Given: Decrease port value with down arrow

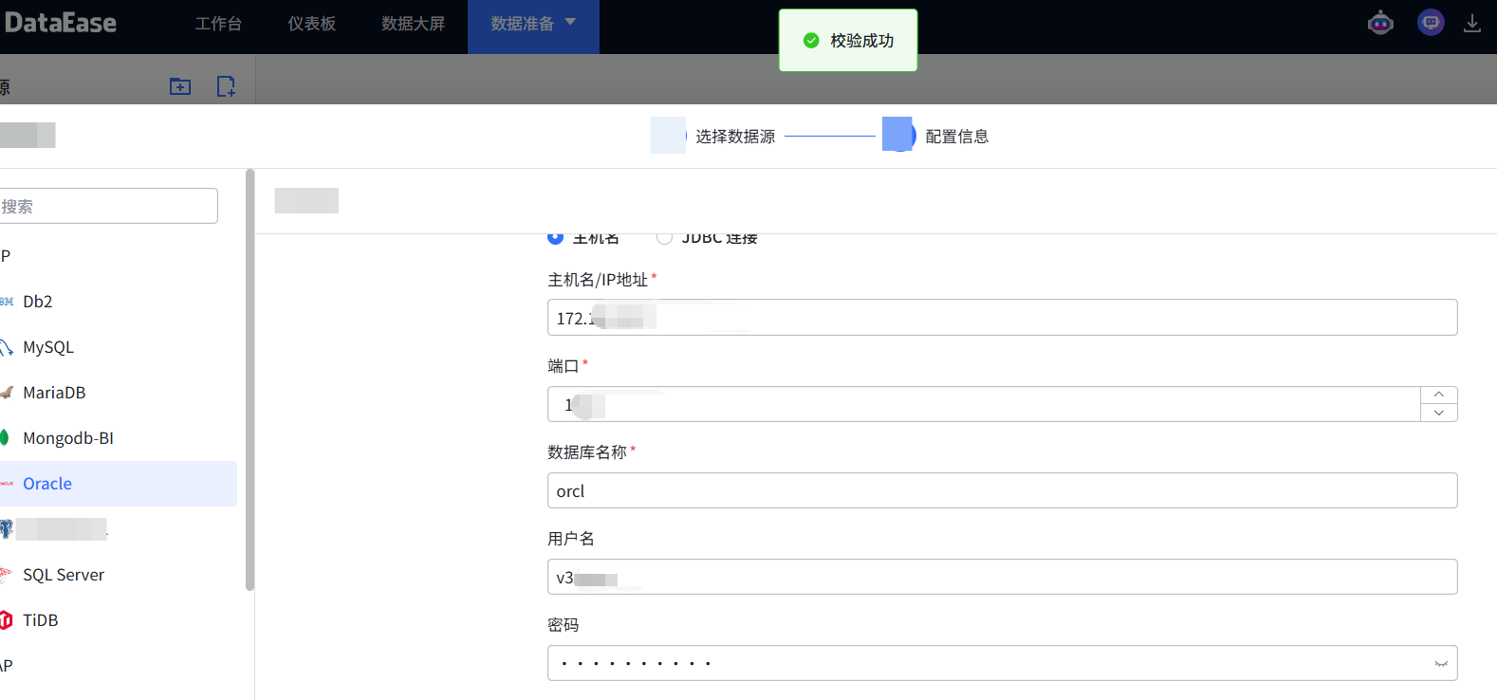Looking at the screenshot, I should point(1439,413).
